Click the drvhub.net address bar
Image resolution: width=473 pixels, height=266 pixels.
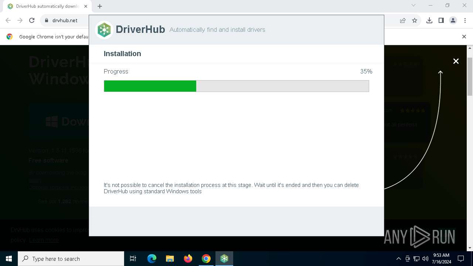[65, 20]
